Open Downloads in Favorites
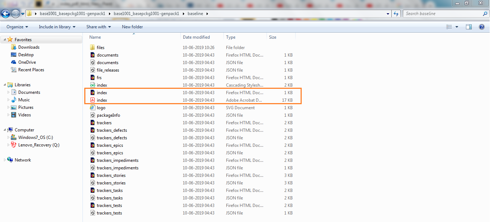Screen dimensions: 490x222 [x=29, y=47]
